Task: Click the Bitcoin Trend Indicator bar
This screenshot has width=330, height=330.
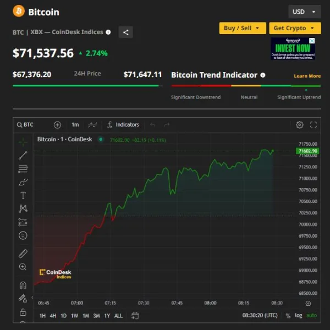Action: (x=246, y=86)
